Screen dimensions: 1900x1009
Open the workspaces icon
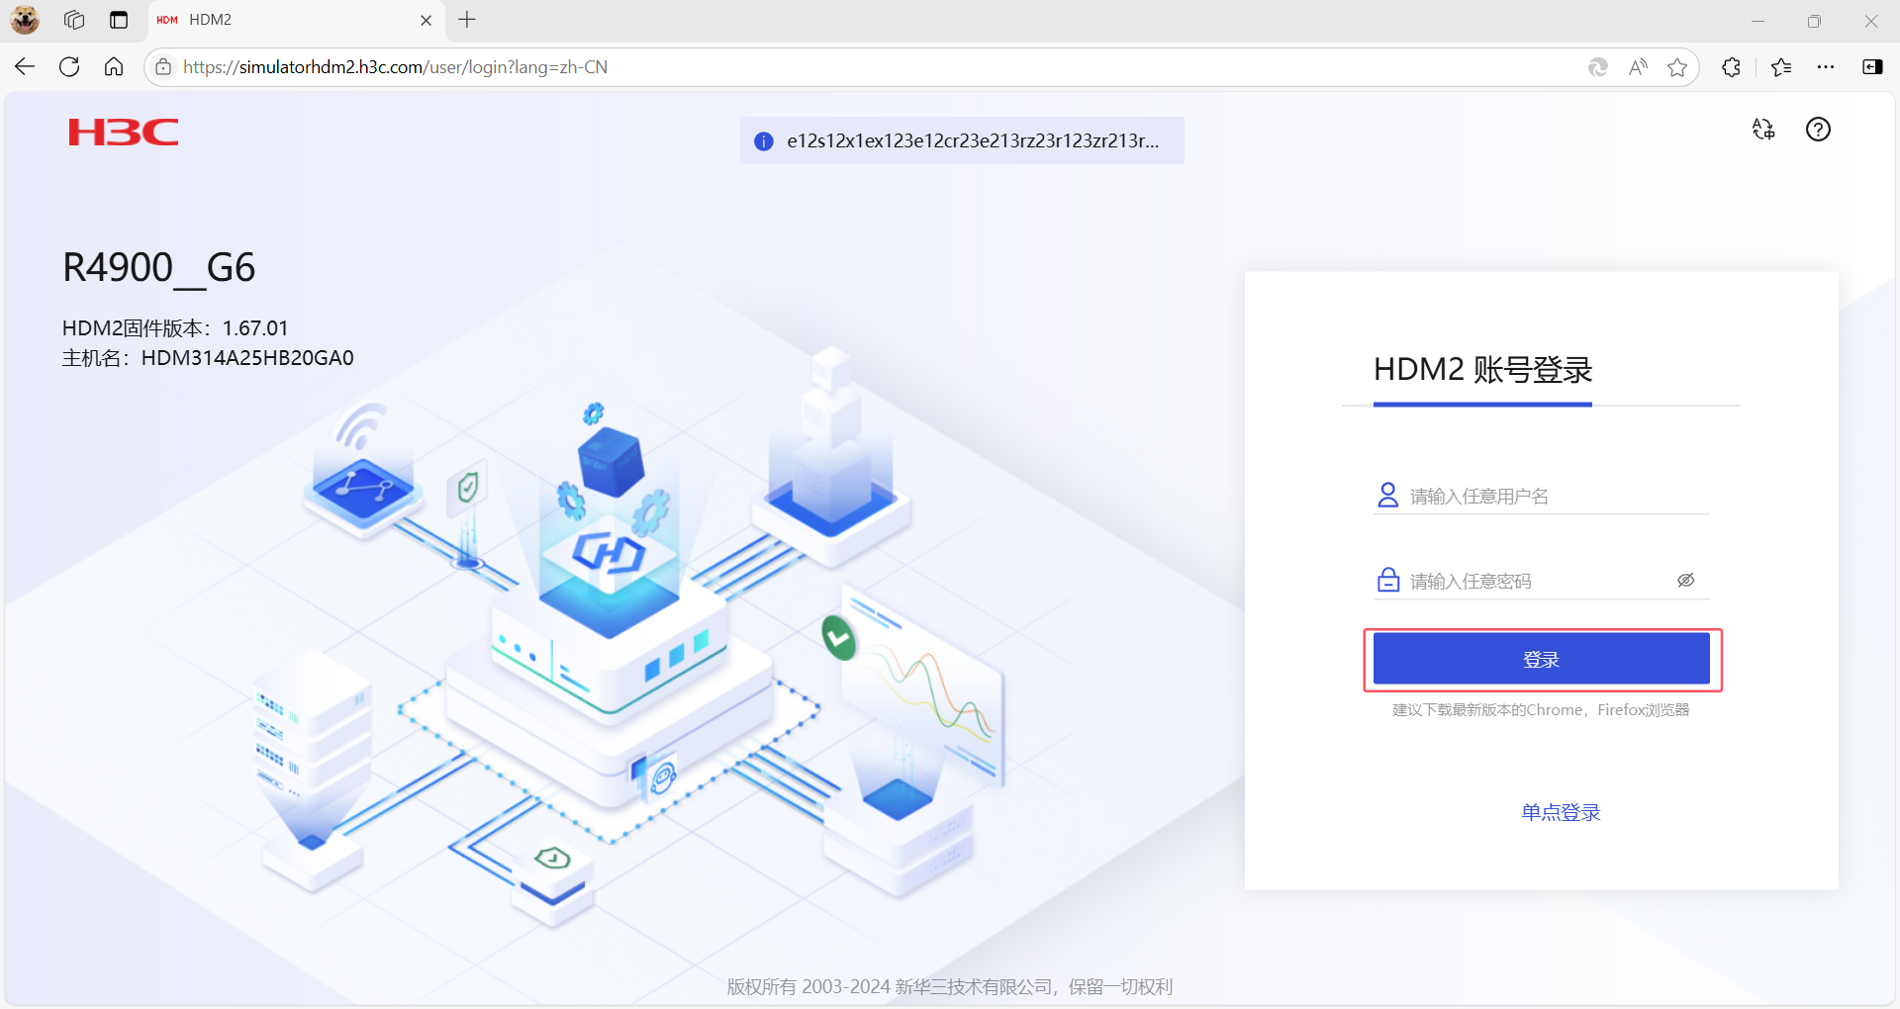click(74, 20)
